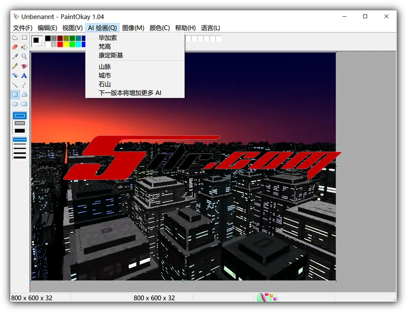Pick the white color swatch
The image size is (407, 312).
tap(48, 44)
